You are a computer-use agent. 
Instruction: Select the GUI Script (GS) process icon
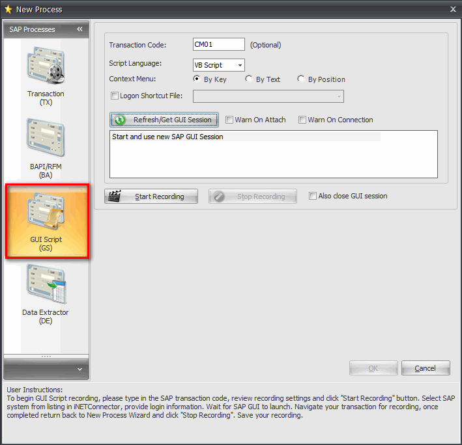[x=46, y=221]
